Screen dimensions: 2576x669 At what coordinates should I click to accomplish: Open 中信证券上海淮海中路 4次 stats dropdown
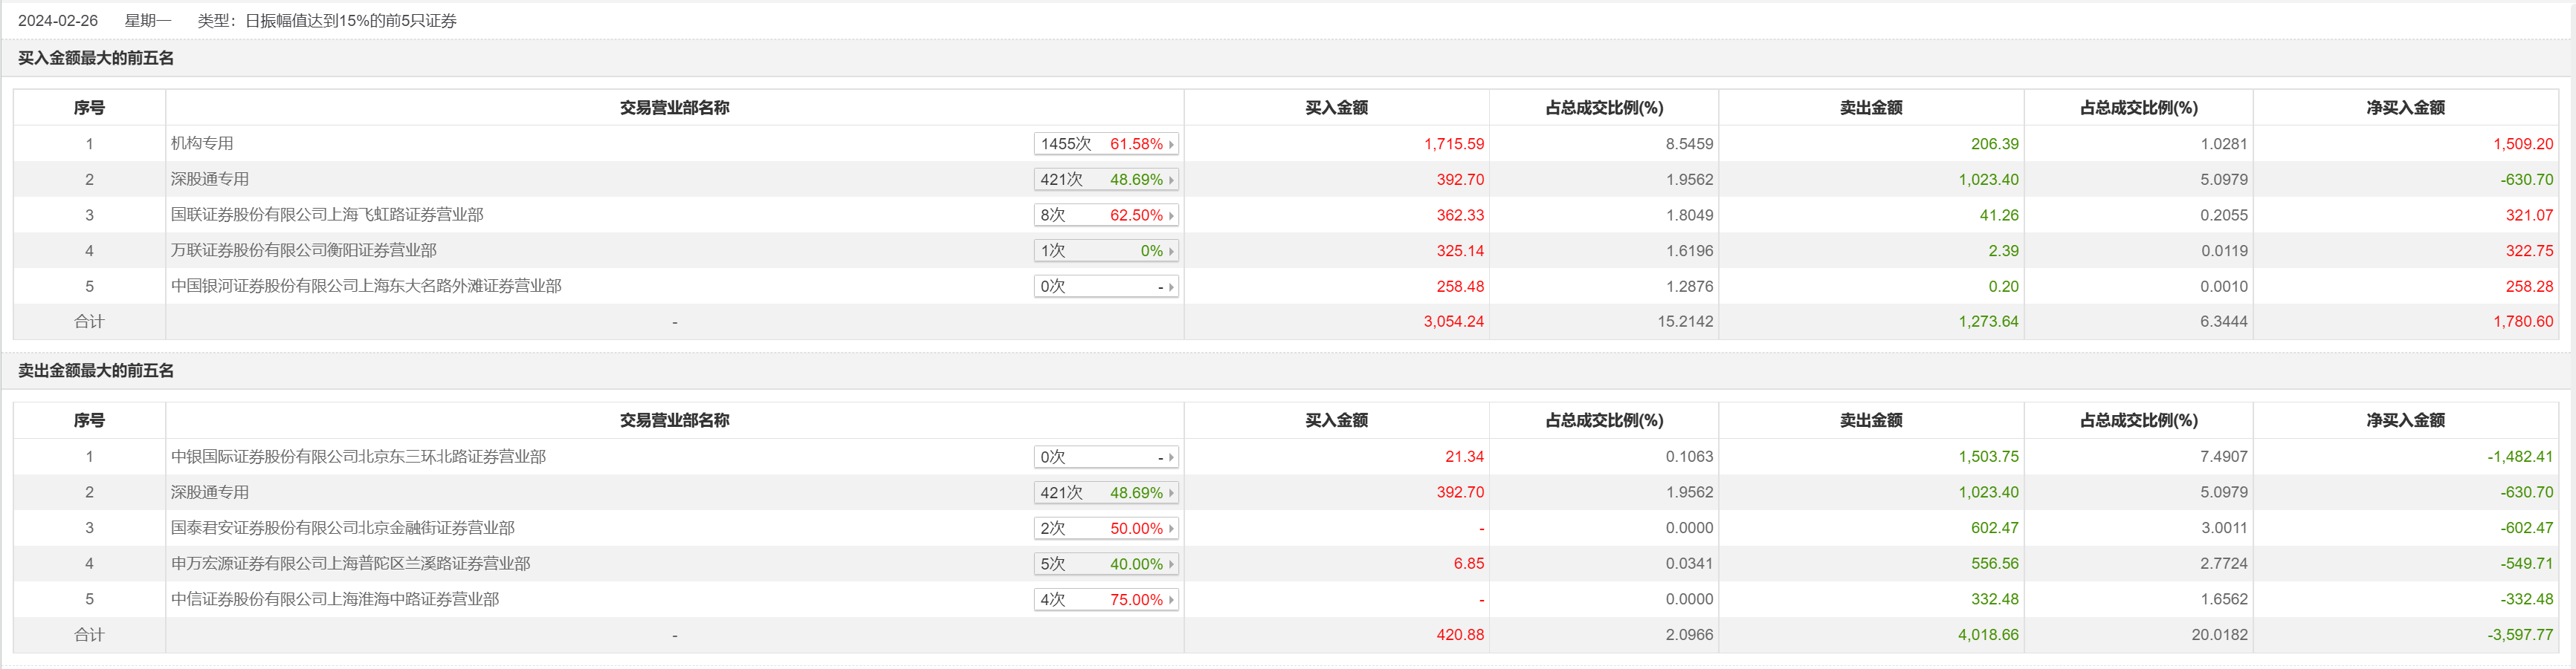click(1105, 599)
